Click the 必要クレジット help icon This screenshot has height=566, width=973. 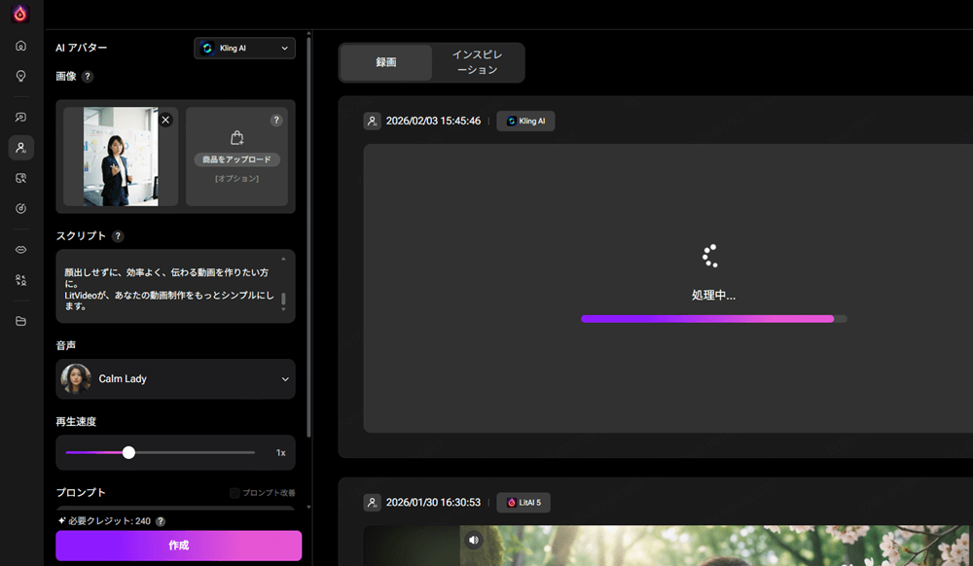[161, 521]
